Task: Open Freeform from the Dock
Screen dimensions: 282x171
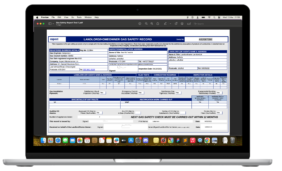Action: 116,141
